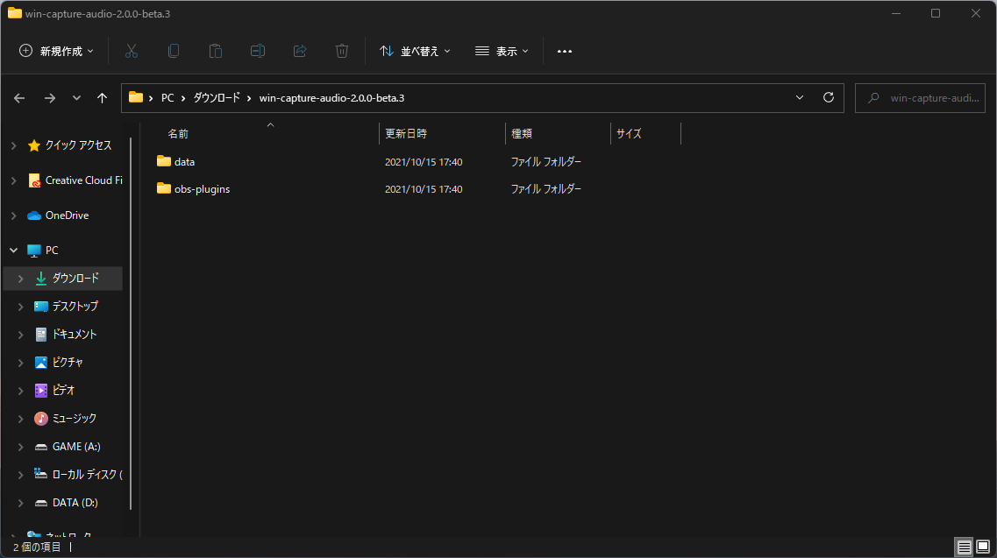
Task: Go back using the back arrow button
Action: [x=19, y=97]
